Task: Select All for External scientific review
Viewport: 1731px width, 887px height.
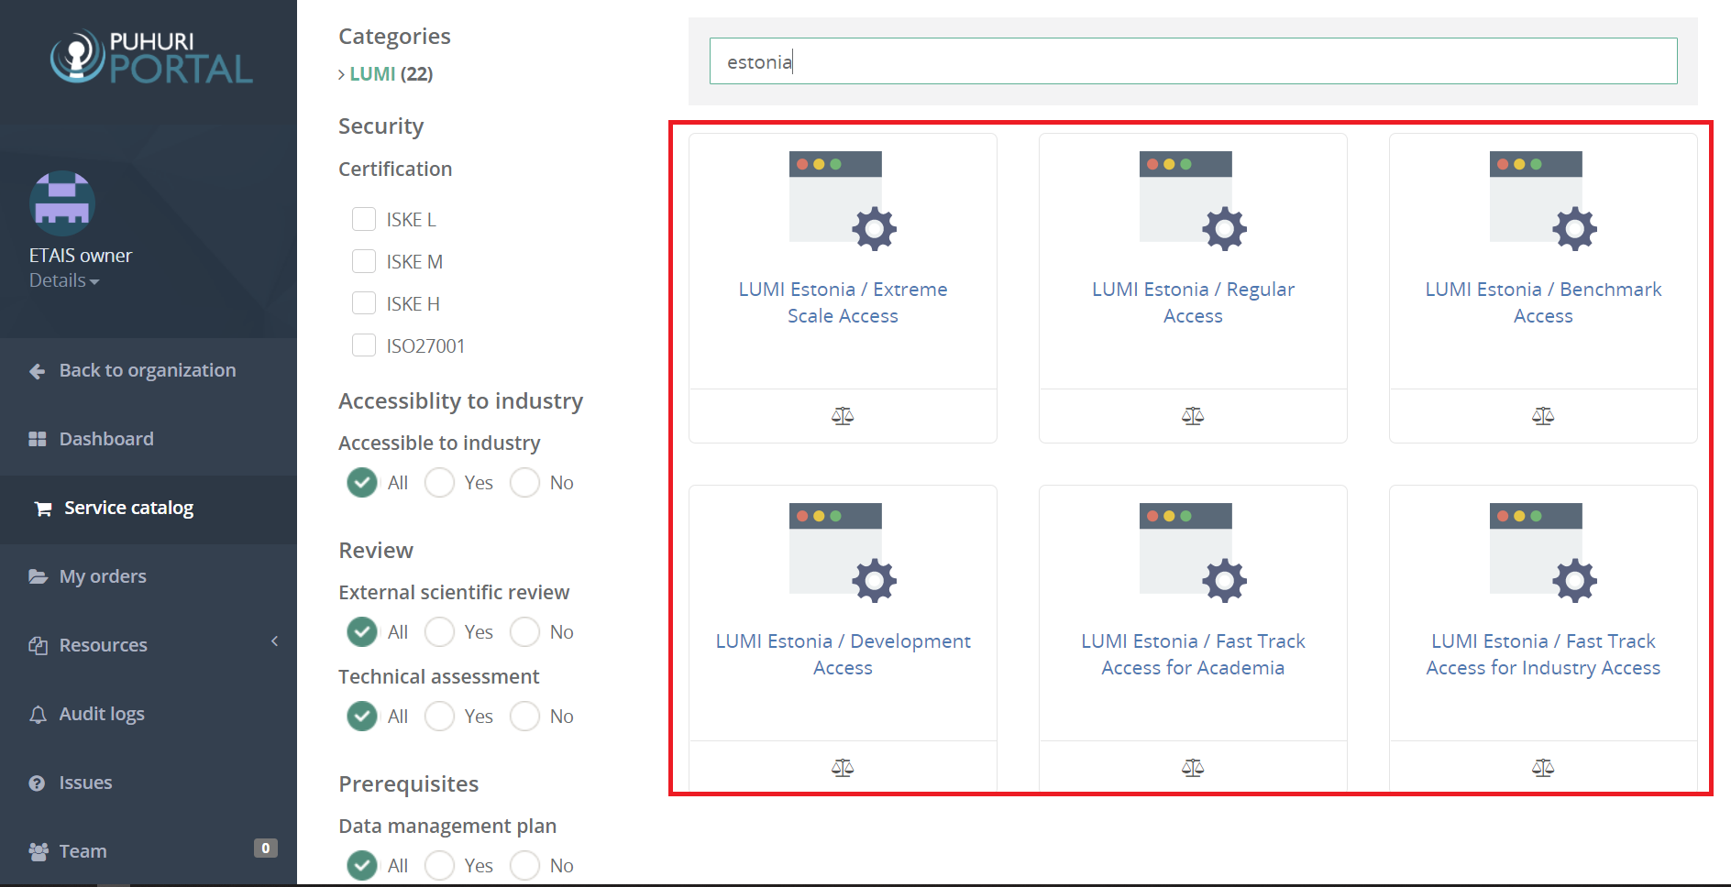Action: (x=362, y=631)
